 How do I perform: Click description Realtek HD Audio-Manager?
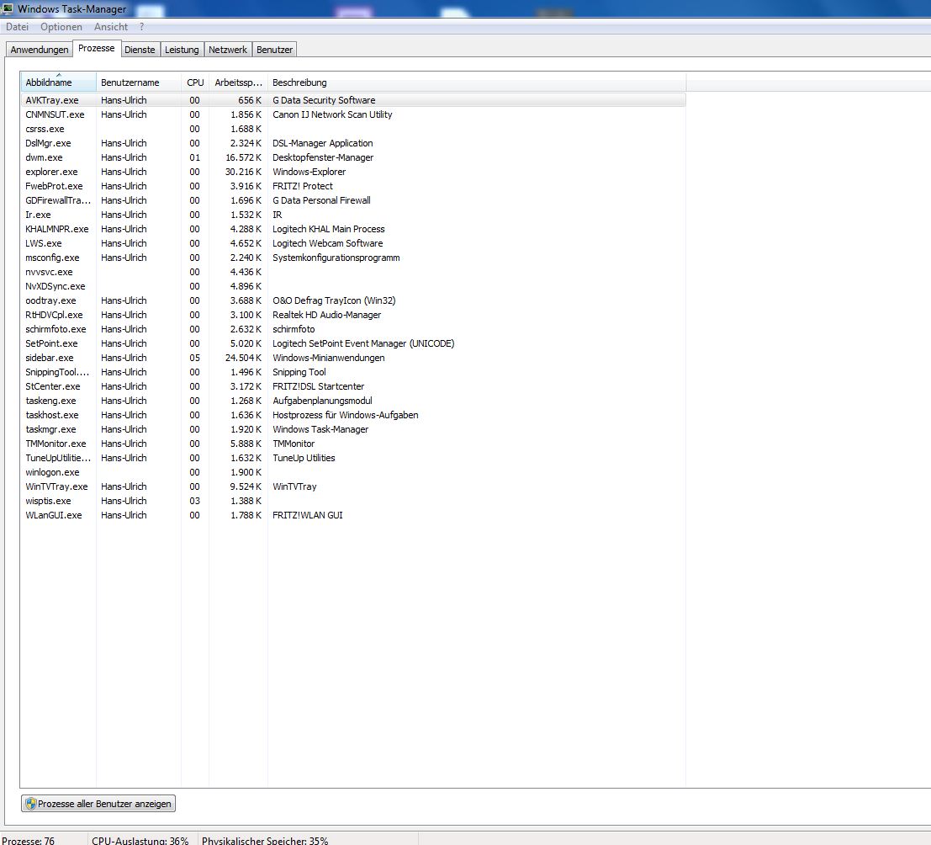coord(326,315)
